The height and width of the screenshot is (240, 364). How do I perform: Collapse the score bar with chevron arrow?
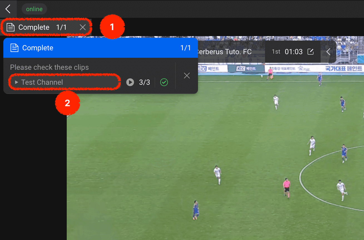[328, 52]
